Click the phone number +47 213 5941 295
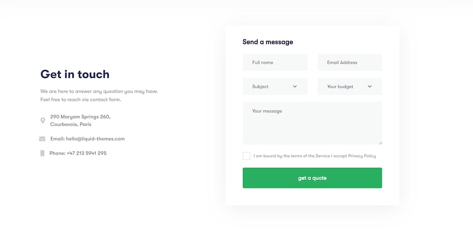473x233 pixels. 87,153
